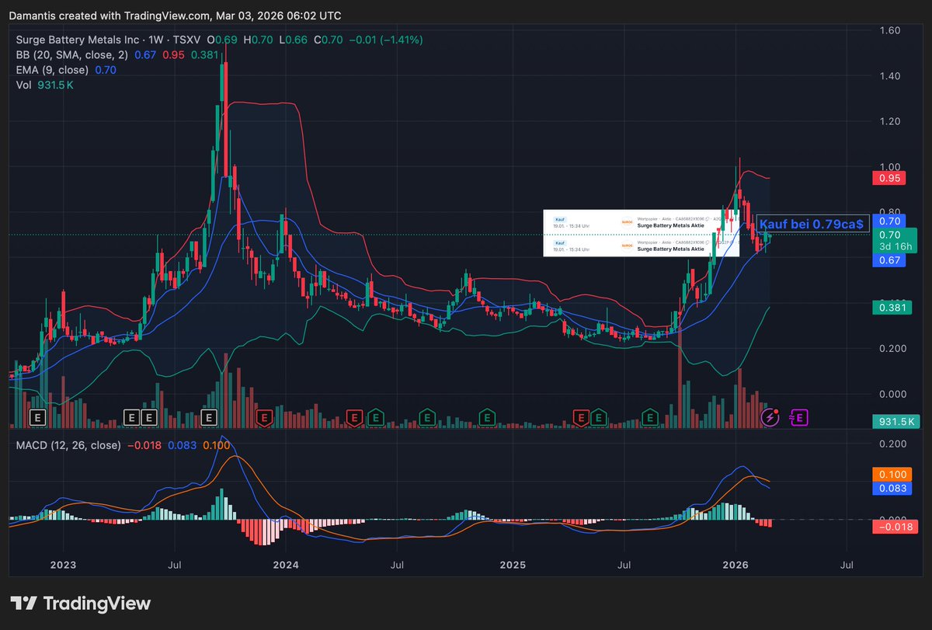Select the 'Kauf bei 0.79ca$' annotation
This screenshot has height=630, width=932.
812,224
